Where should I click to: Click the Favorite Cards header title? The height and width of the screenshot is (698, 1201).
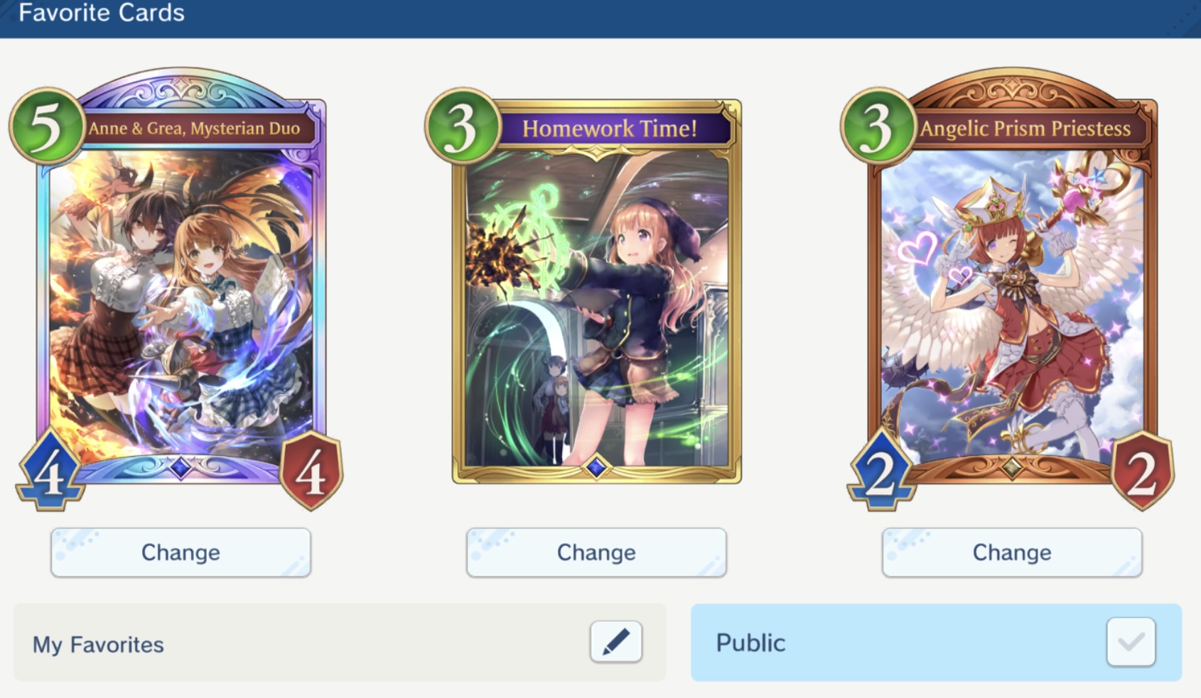click(102, 13)
